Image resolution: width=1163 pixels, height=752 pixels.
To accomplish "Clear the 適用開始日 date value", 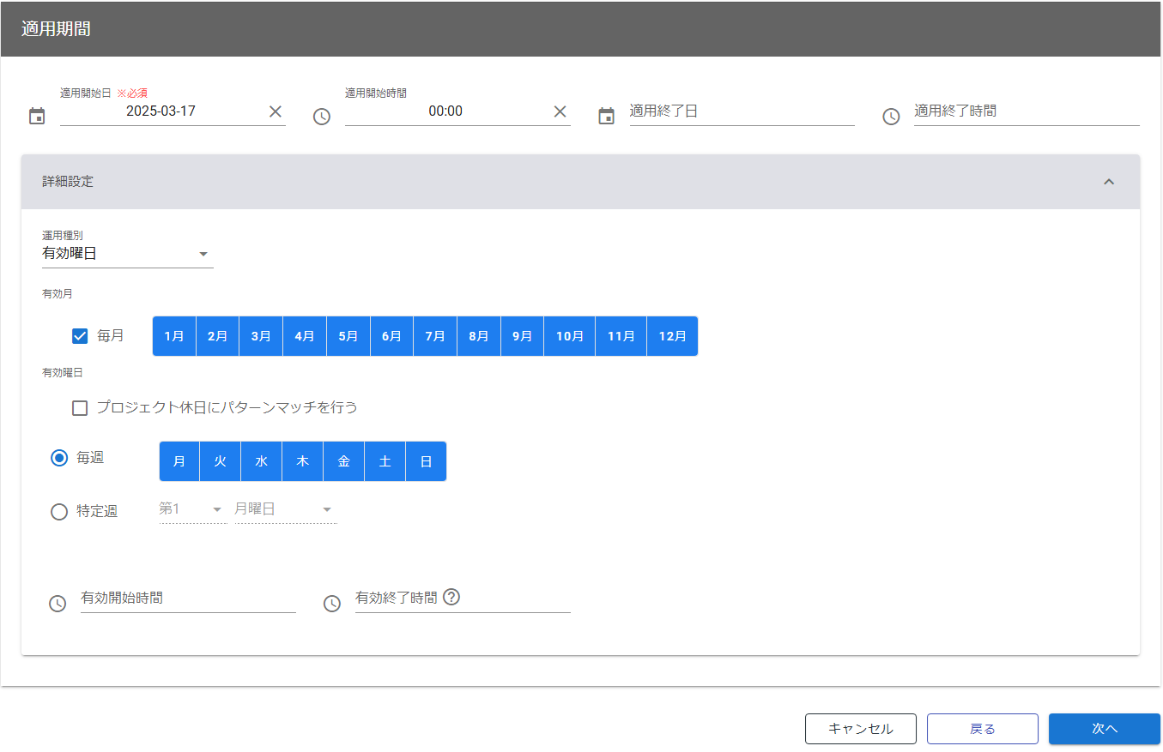I will (276, 111).
